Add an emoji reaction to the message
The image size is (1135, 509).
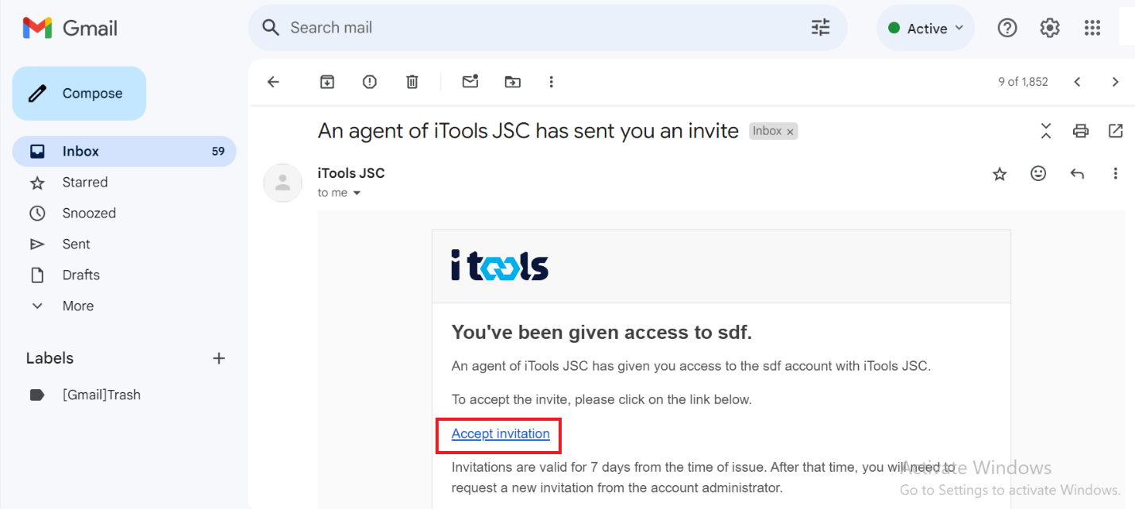[x=1038, y=173]
